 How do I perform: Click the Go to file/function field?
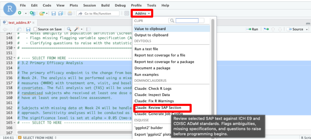pos(98,13)
